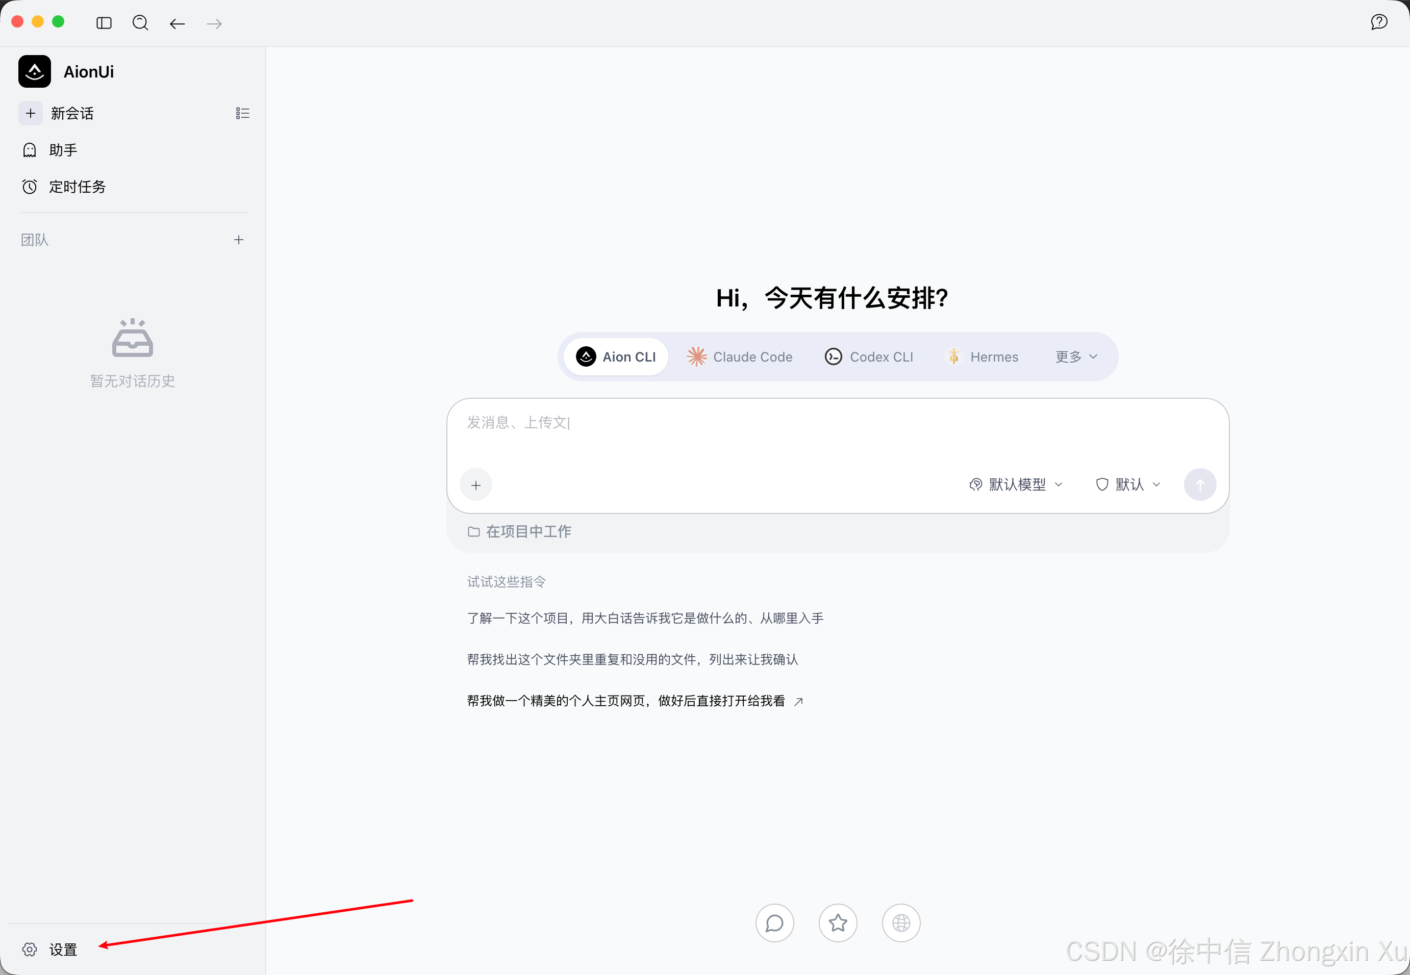Open the conversation list view icon
Viewport: 1410px width, 975px height.
243,113
